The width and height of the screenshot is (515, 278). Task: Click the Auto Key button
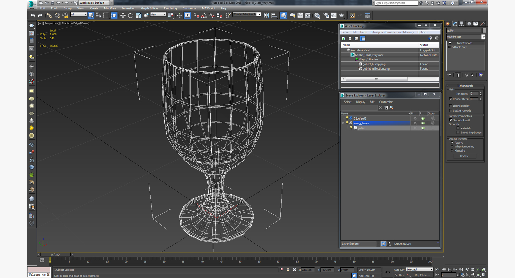pos(399,270)
